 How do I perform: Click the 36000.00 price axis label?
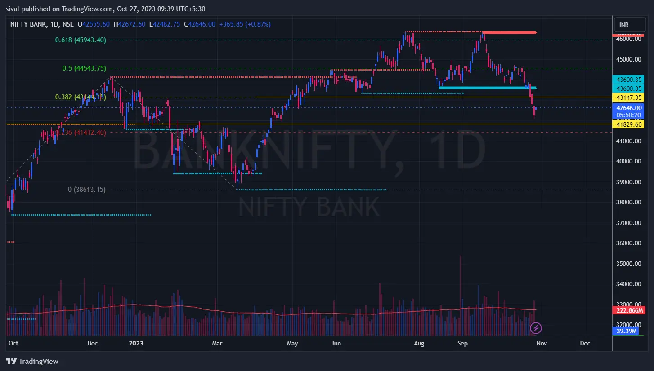pos(629,243)
